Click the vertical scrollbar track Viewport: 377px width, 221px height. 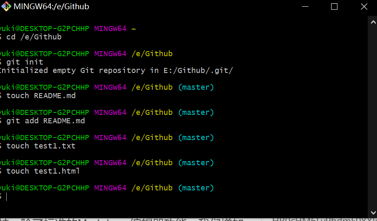pyautogui.click(x=372, y=117)
